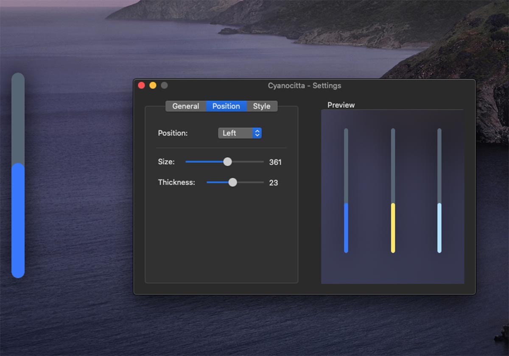Click the Size: label
509x356 pixels.
(166, 161)
